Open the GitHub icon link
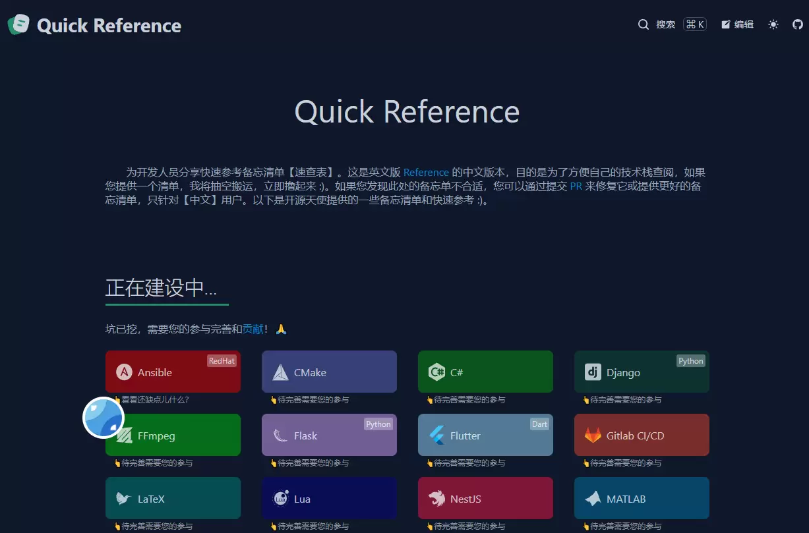 798,24
